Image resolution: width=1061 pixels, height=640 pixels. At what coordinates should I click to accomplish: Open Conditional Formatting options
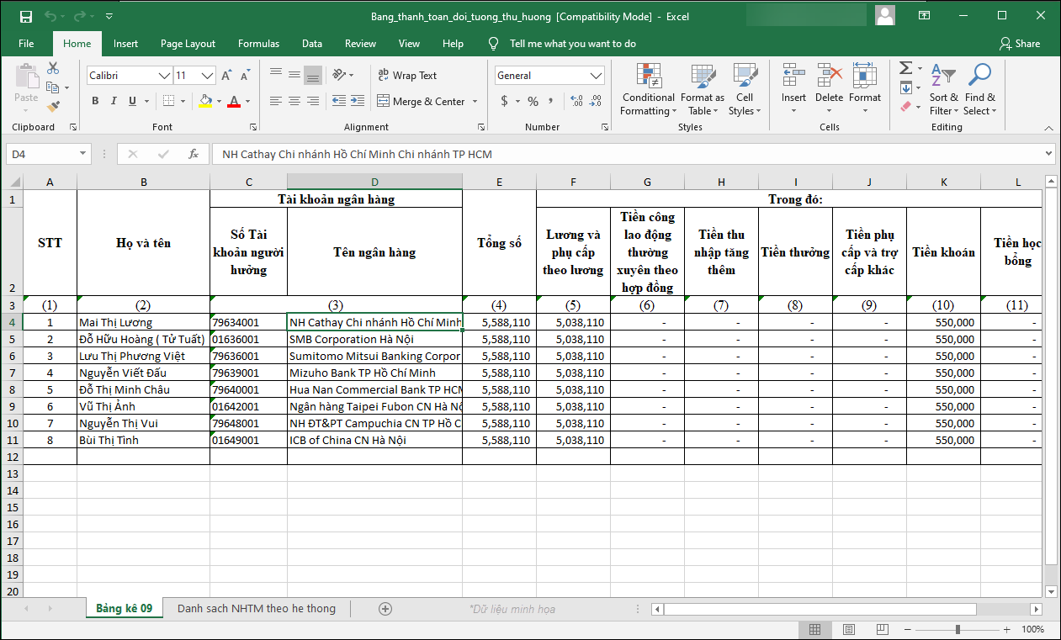[648, 90]
